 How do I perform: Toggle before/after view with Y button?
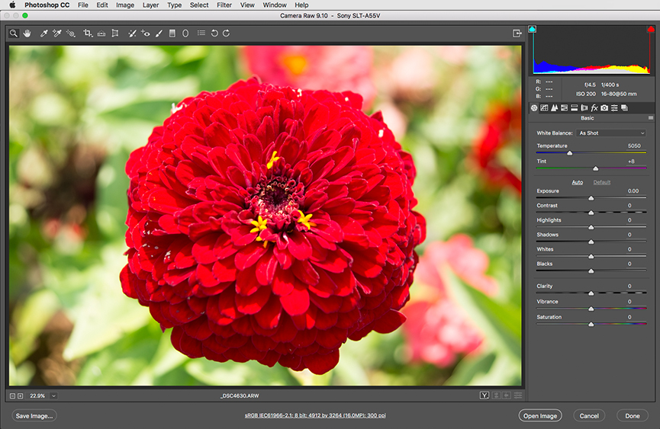pyautogui.click(x=485, y=395)
